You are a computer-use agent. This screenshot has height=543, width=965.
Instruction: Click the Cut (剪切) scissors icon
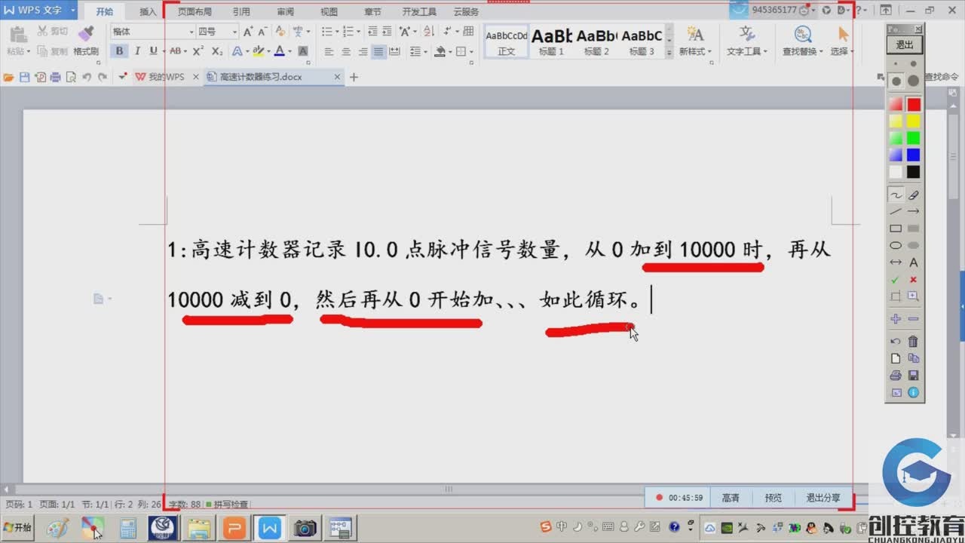(42, 31)
